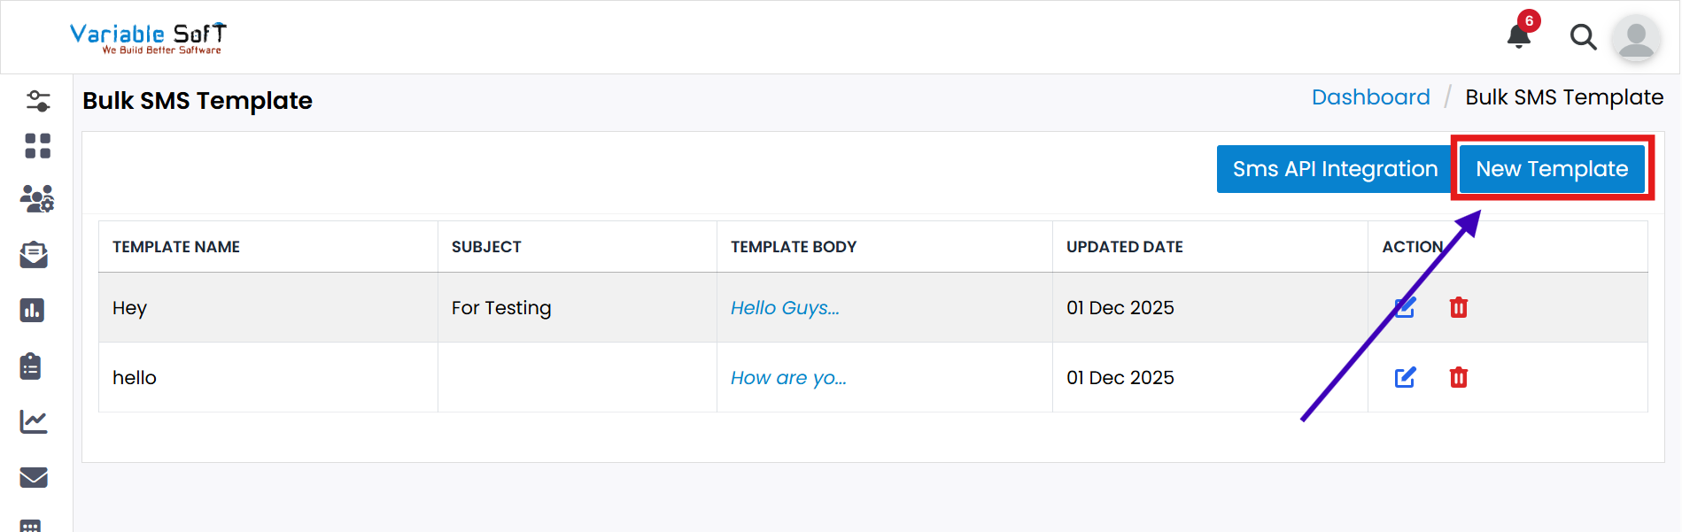The image size is (1682, 532).
Task: Click the clipboard list icon in sidebar
Action: tap(31, 366)
